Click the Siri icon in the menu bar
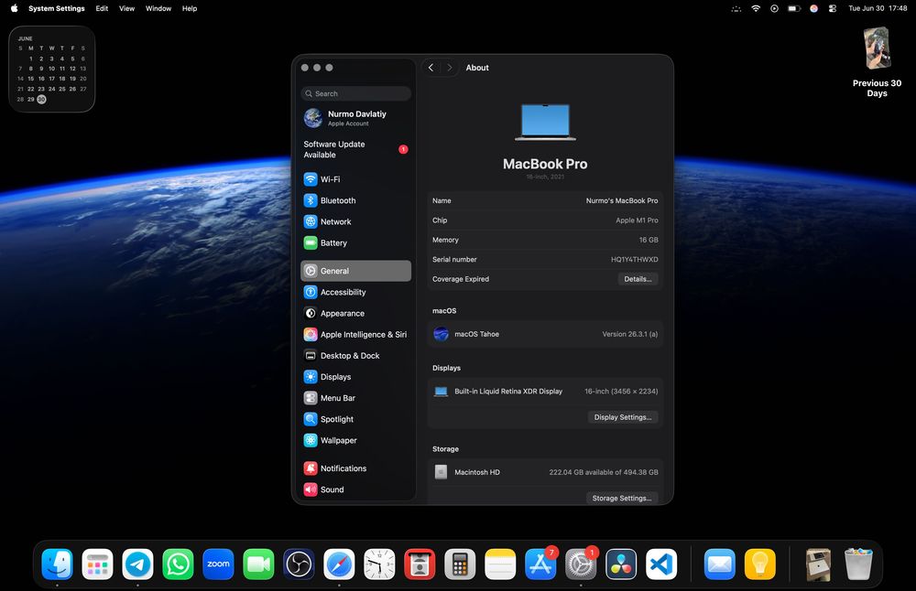 click(x=813, y=8)
